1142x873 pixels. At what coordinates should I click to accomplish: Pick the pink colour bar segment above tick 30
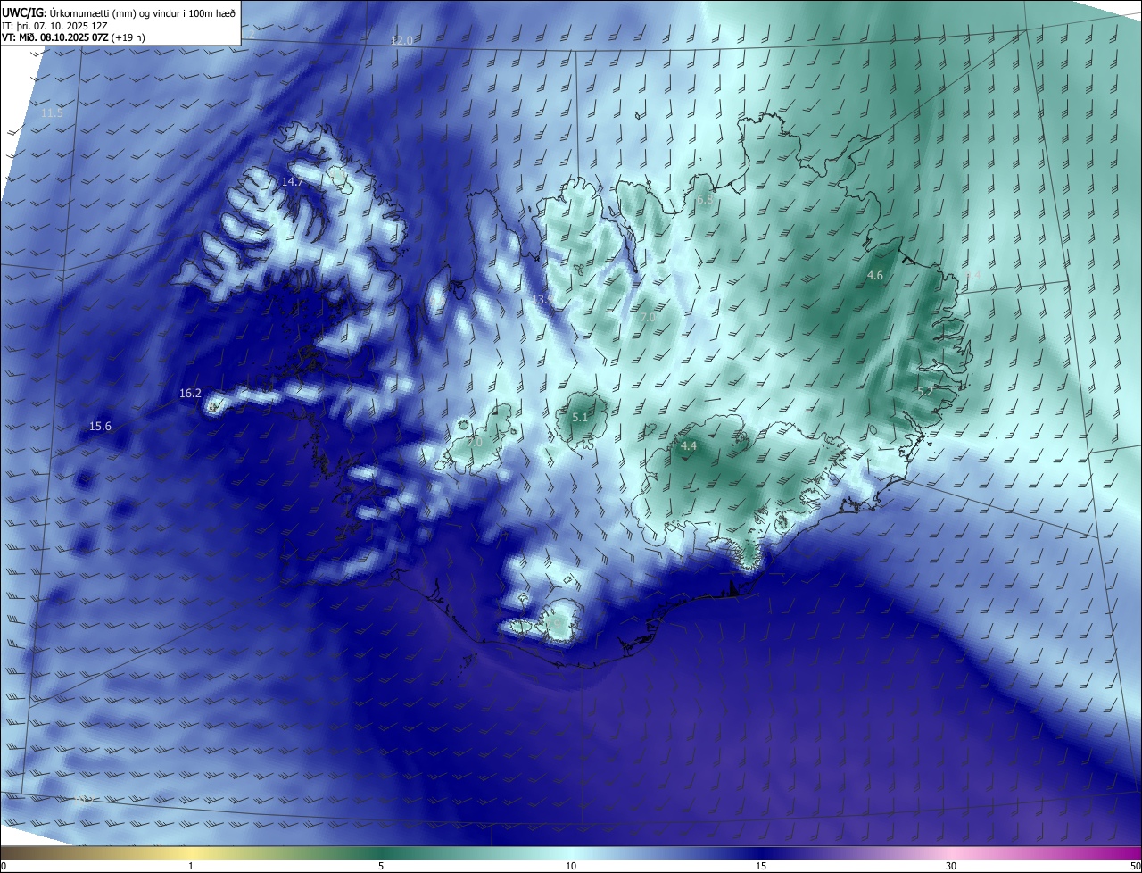(951, 852)
